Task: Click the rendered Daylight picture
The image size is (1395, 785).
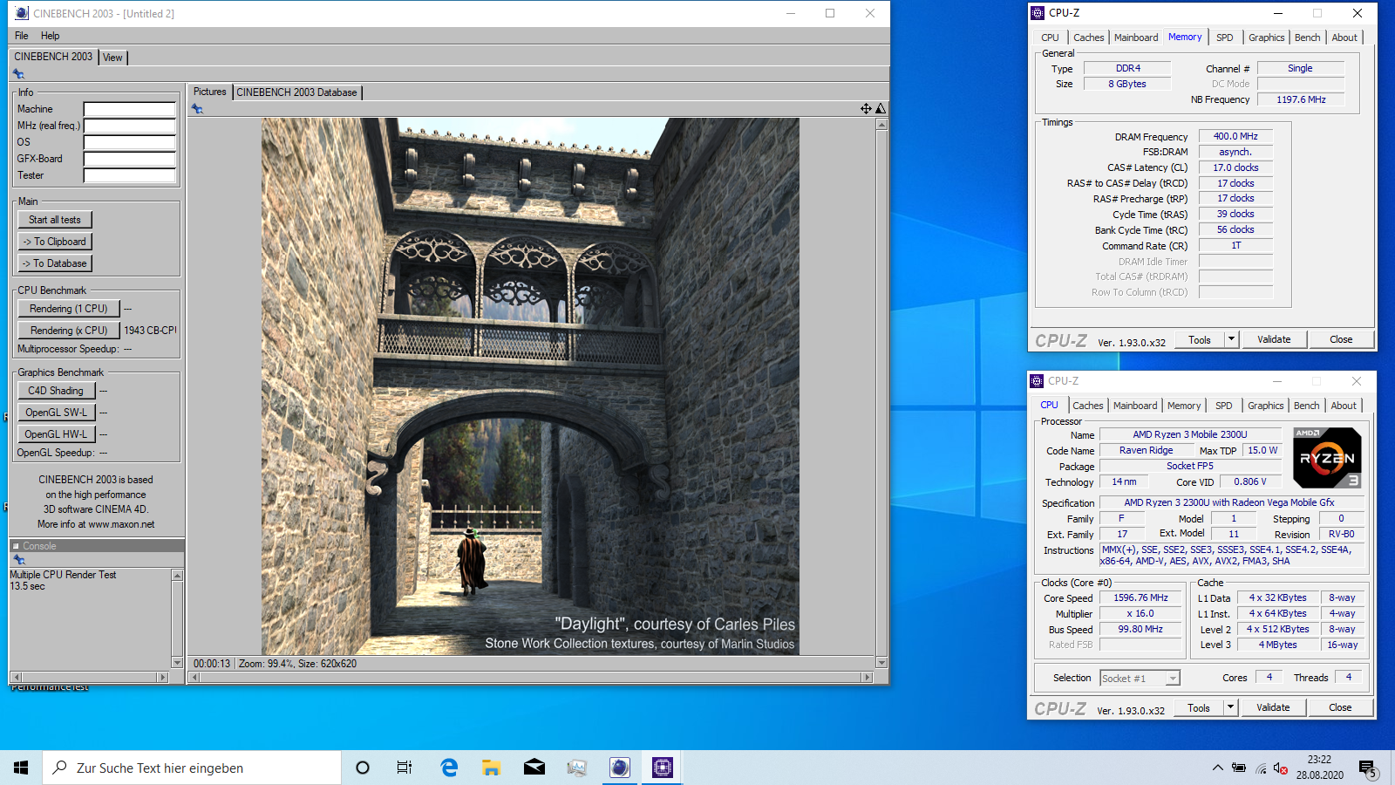Action: click(x=530, y=386)
